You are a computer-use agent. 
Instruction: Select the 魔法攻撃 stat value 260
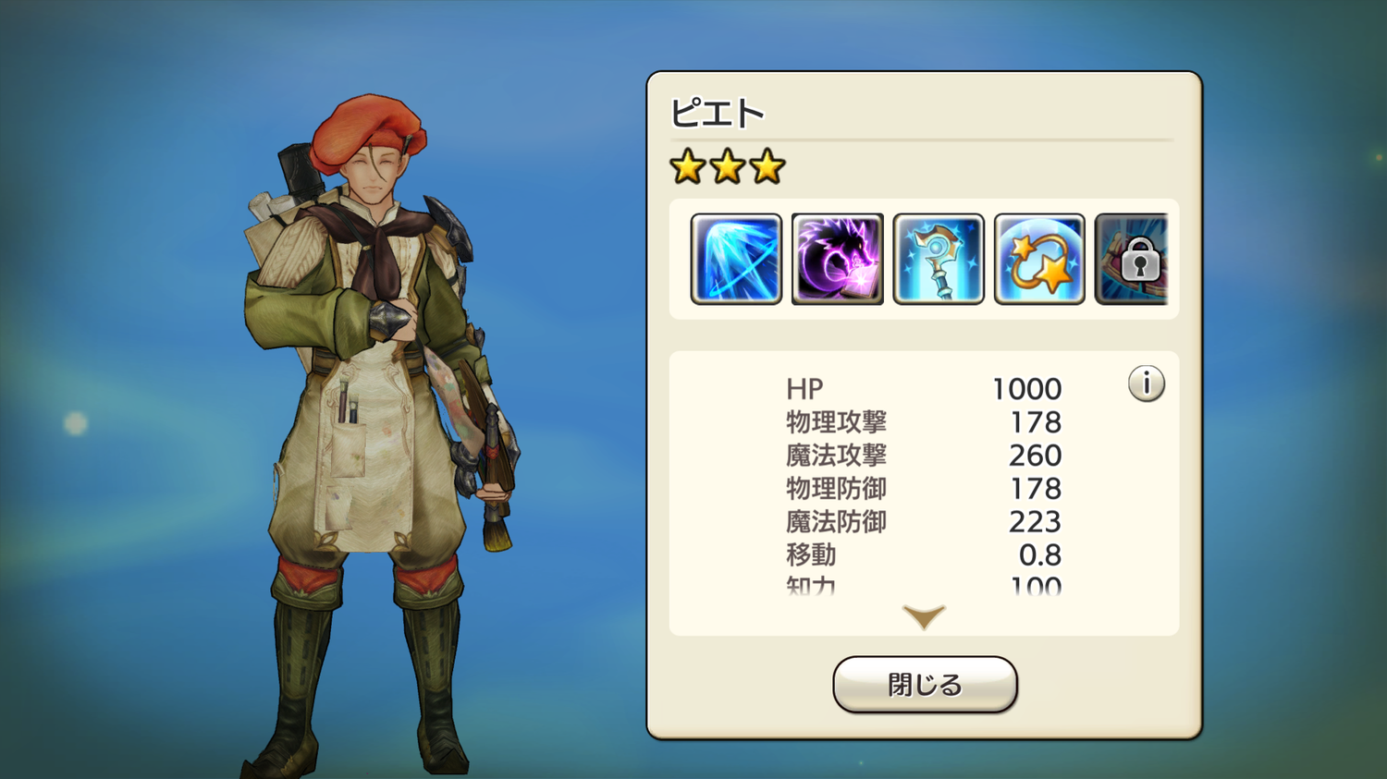(x=1035, y=456)
